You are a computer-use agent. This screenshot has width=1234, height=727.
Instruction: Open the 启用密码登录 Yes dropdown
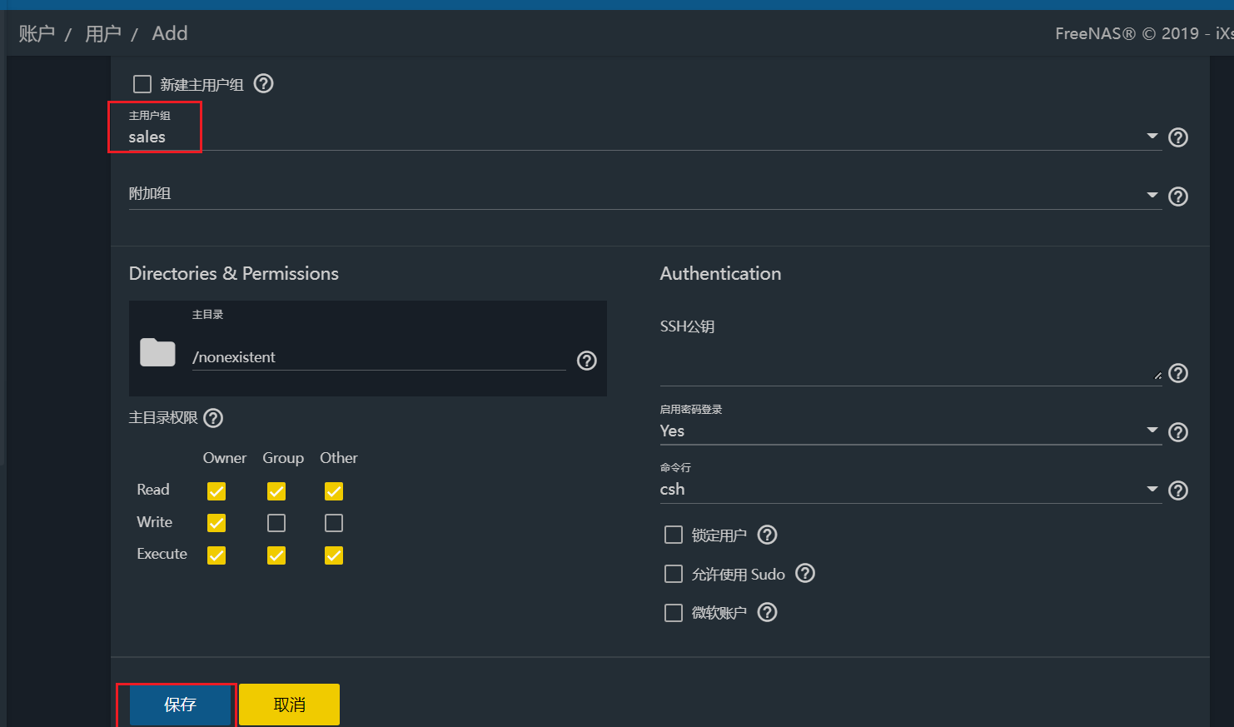910,431
